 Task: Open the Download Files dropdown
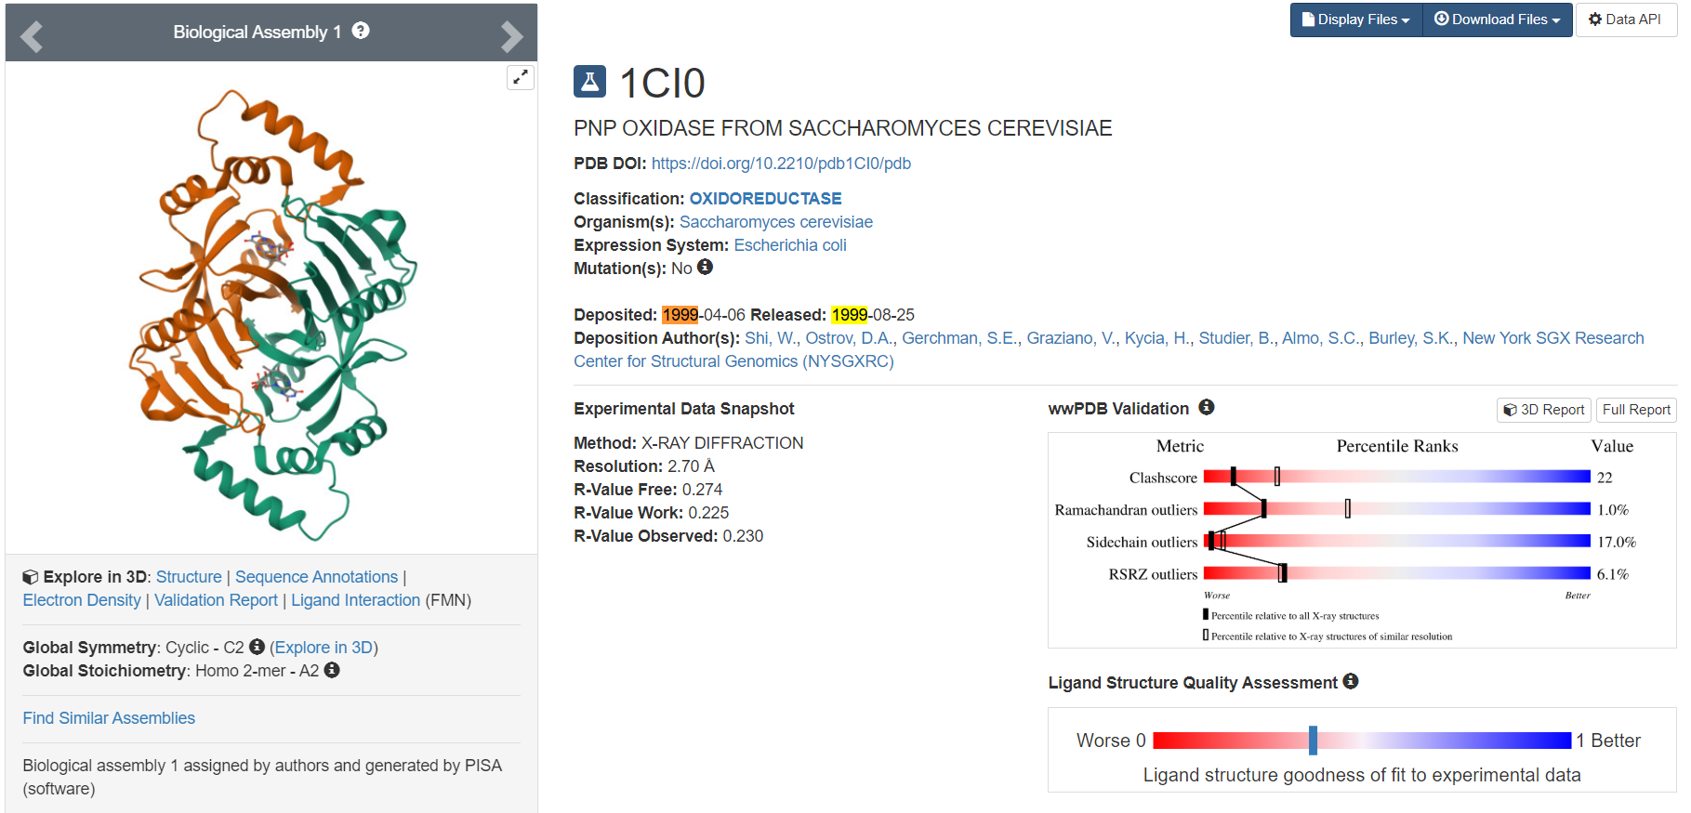(x=1497, y=20)
